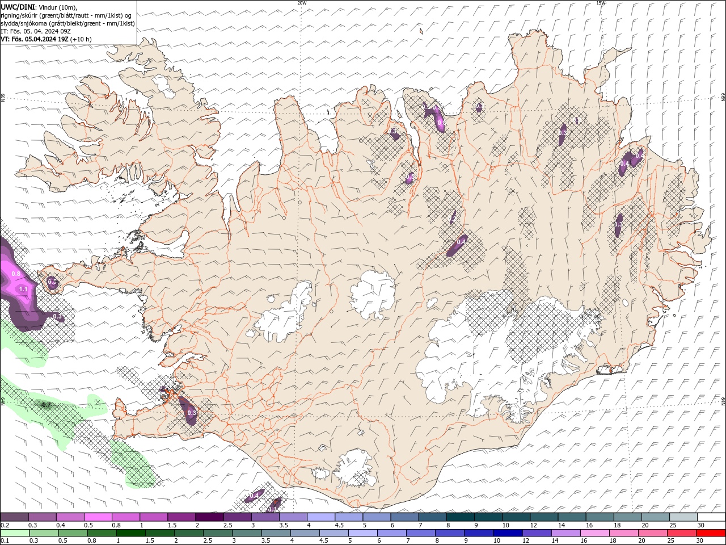
Task: Pick the pale green 0.1 swatch in rain legend
Action: pyautogui.click(x=15, y=533)
